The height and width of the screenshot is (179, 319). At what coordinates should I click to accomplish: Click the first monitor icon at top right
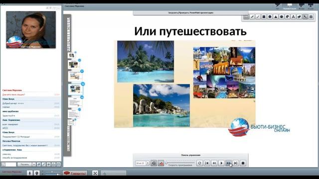click(x=302, y=6)
